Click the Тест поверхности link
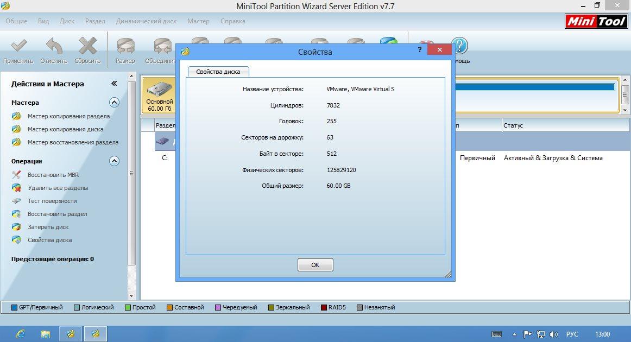Screen dimensions: 631x342 [52, 201]
